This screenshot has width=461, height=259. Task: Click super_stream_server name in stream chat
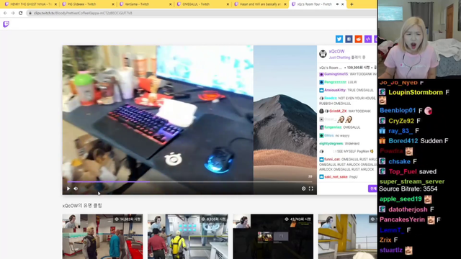click(412, 181)
